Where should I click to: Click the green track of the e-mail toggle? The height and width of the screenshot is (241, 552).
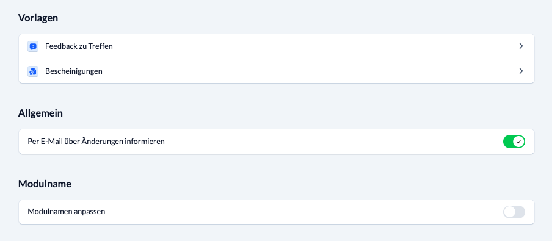coord(508,142)
